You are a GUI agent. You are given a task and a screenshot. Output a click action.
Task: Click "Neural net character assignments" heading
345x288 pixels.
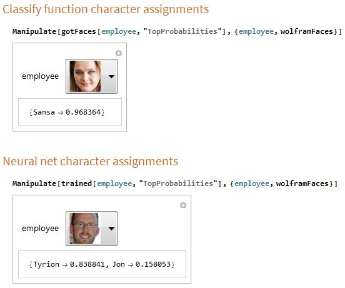coord(91,162)
